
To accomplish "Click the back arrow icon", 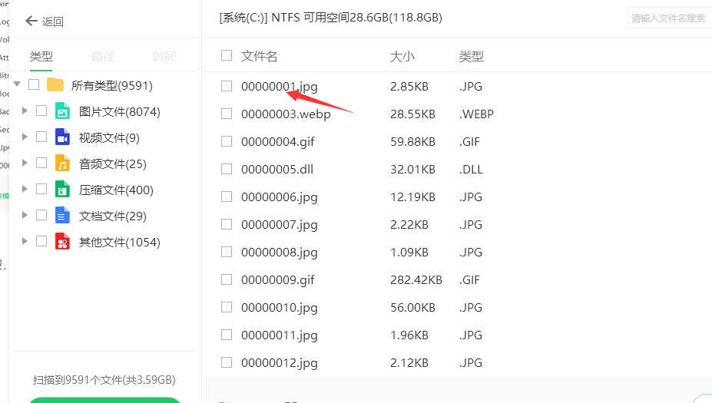I will click(31, 21).
